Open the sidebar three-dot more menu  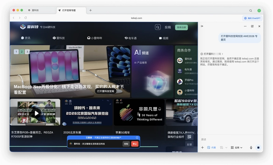(x=245, y=26)
